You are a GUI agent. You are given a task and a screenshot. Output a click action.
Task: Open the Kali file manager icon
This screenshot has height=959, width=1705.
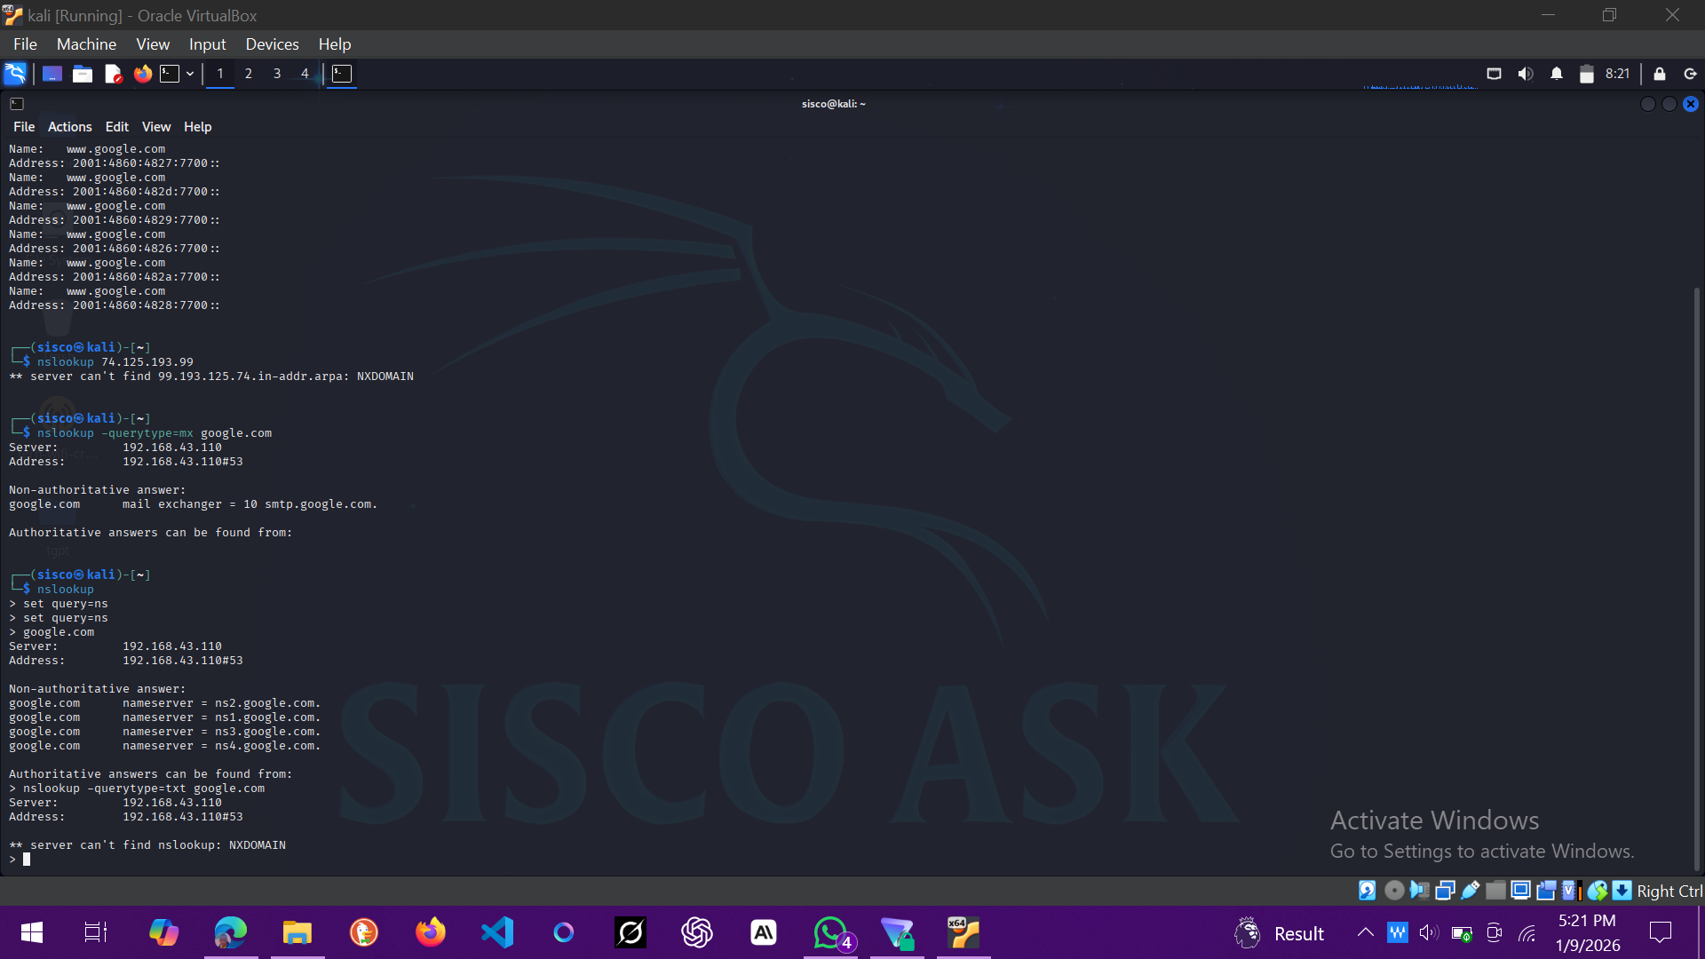(83, 74)
